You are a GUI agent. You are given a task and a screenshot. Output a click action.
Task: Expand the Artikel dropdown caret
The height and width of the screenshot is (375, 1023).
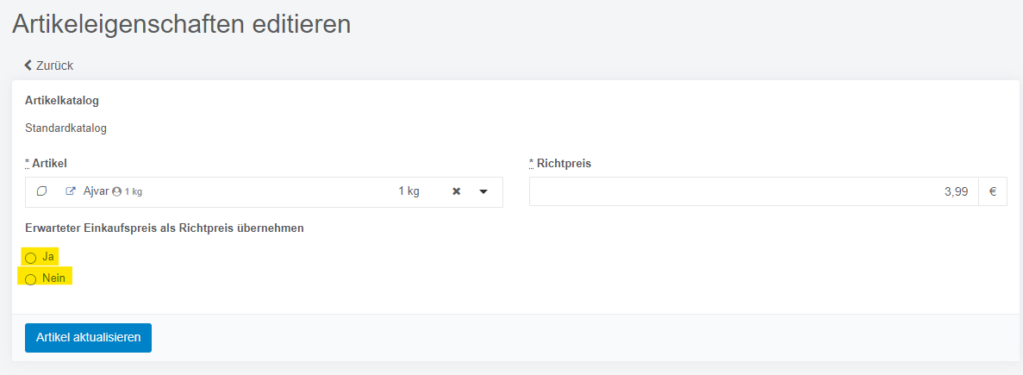tap(483, 191)
